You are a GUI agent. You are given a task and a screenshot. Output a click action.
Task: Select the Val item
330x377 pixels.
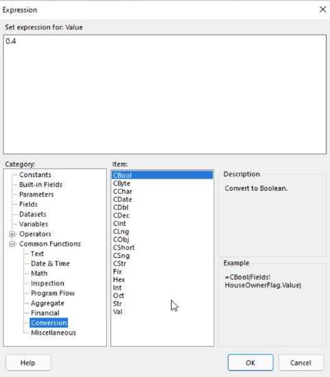coord(118,312)
